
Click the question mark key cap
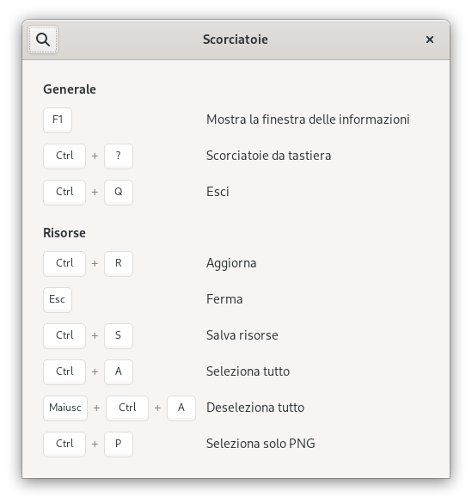click(119, 156)
